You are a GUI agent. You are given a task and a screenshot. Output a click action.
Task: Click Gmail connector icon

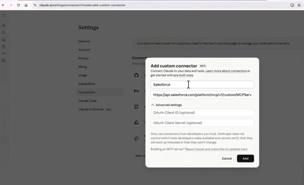pyautogui.click(x=136, y=91)
